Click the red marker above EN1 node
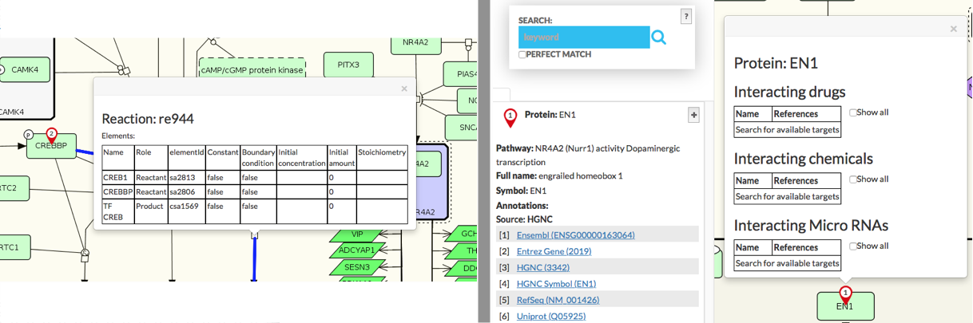 coord(845,293)
